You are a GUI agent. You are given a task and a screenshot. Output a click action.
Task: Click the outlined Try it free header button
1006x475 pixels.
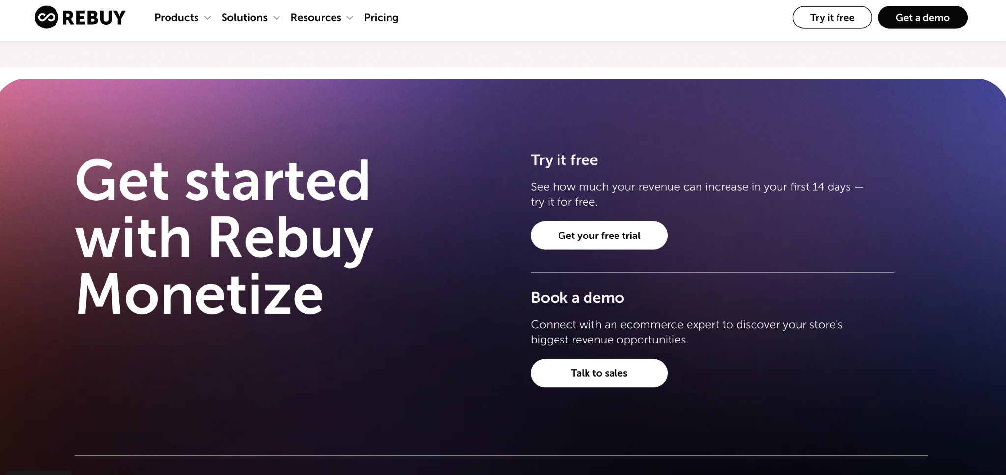[832, 18]
